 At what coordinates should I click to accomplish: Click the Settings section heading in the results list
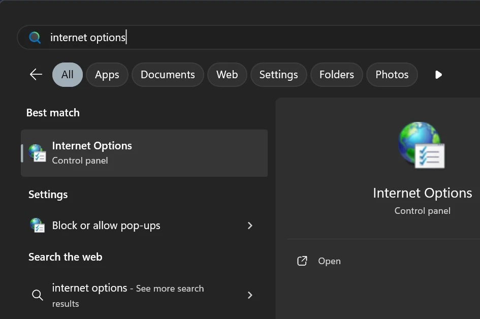[48, 195]
